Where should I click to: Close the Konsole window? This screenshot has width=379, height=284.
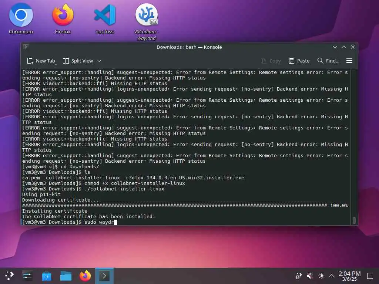(x=353, y=47)
